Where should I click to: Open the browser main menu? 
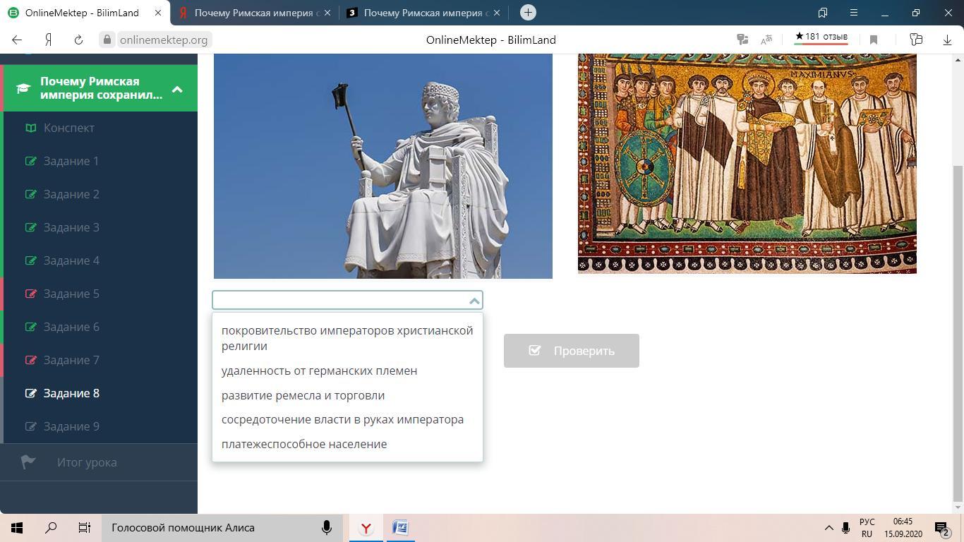[853, 13]
